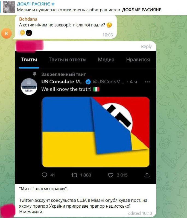Click the plus icon beside channel name
Screen dimensions: 187x218
[x=53, y=4]
